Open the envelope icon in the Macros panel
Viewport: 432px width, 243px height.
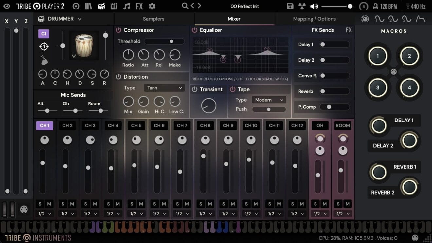(420, 19)
